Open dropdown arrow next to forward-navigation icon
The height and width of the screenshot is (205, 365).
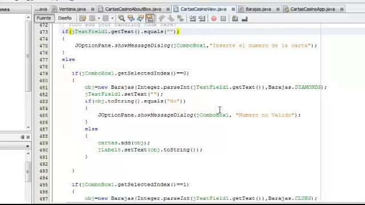112,18
